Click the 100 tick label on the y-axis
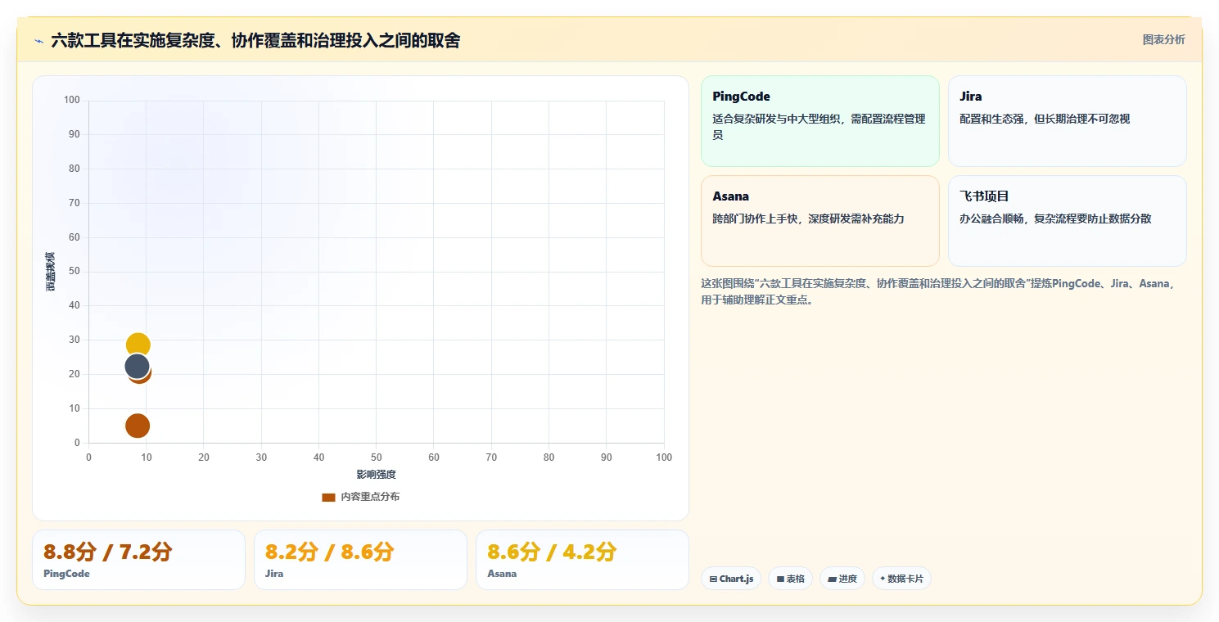1219x622 pixels. [x=72, y=100]
